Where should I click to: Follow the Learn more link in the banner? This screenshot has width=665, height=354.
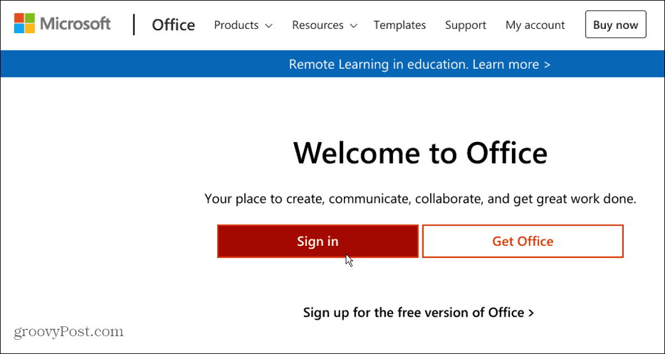[511, 64]
